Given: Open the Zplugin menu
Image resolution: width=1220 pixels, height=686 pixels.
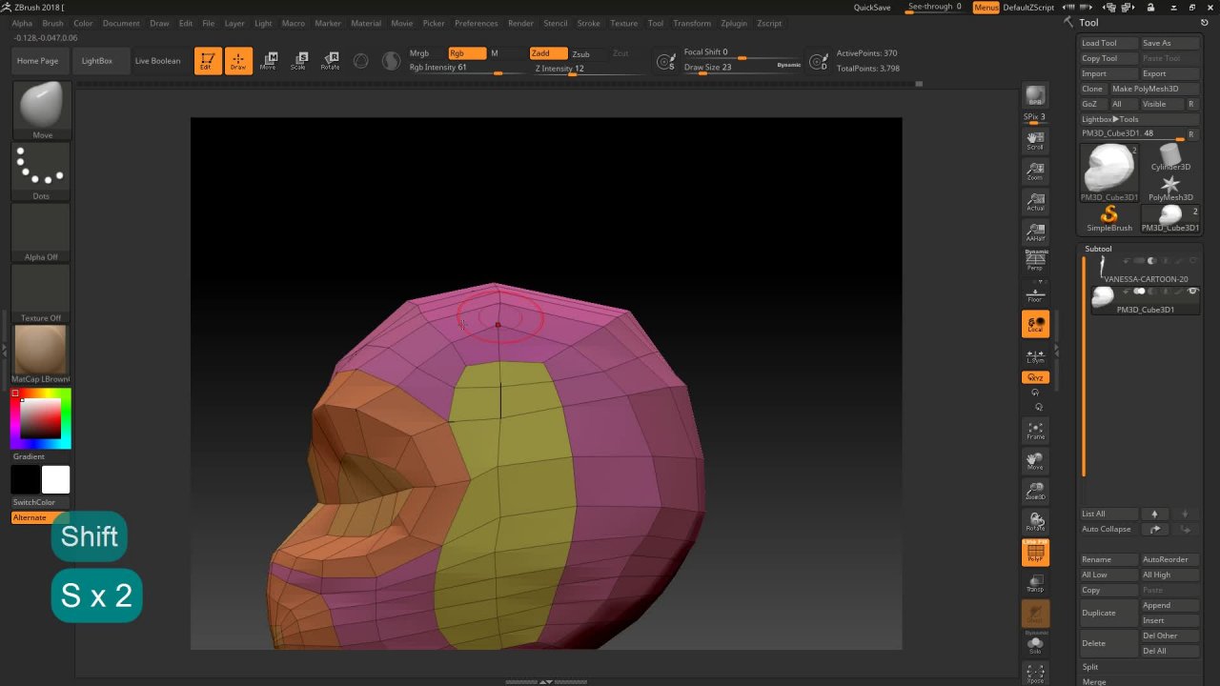Looking at the screenshot, I should pos(734,23).
